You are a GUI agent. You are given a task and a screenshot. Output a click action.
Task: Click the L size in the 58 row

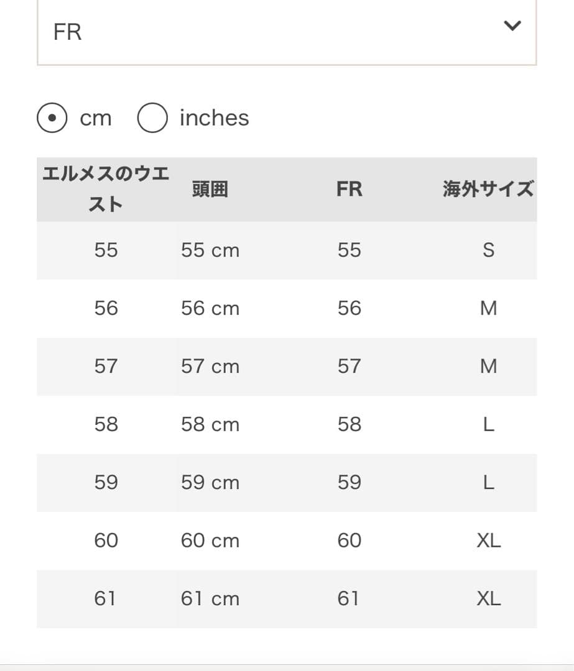488,424
